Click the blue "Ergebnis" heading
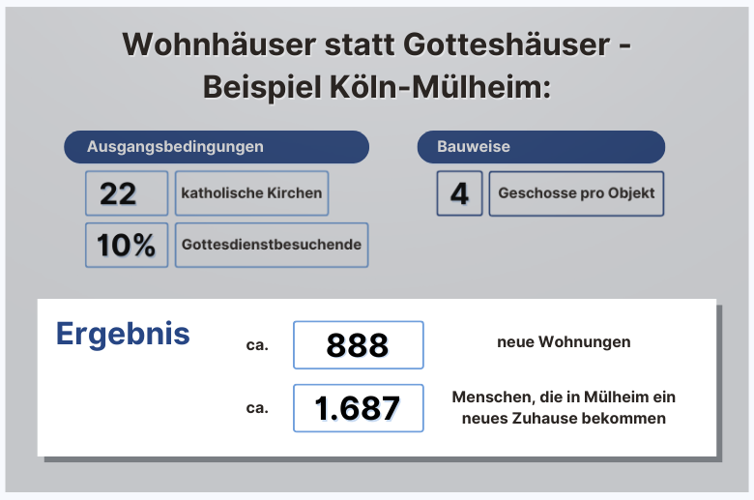The image size is (754, 500). pos(123,334)
